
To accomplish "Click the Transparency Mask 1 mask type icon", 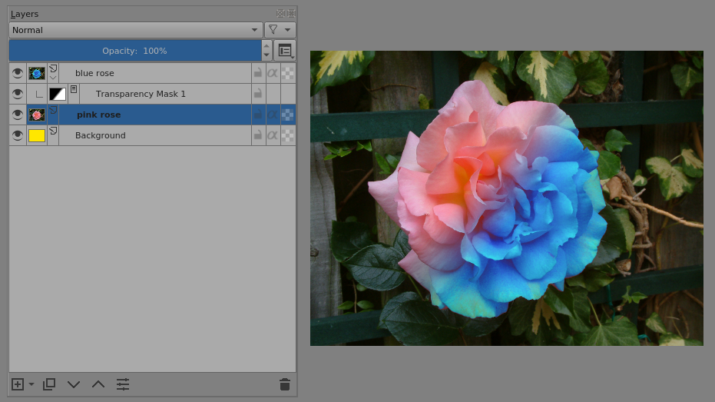I will click(74, 89).
